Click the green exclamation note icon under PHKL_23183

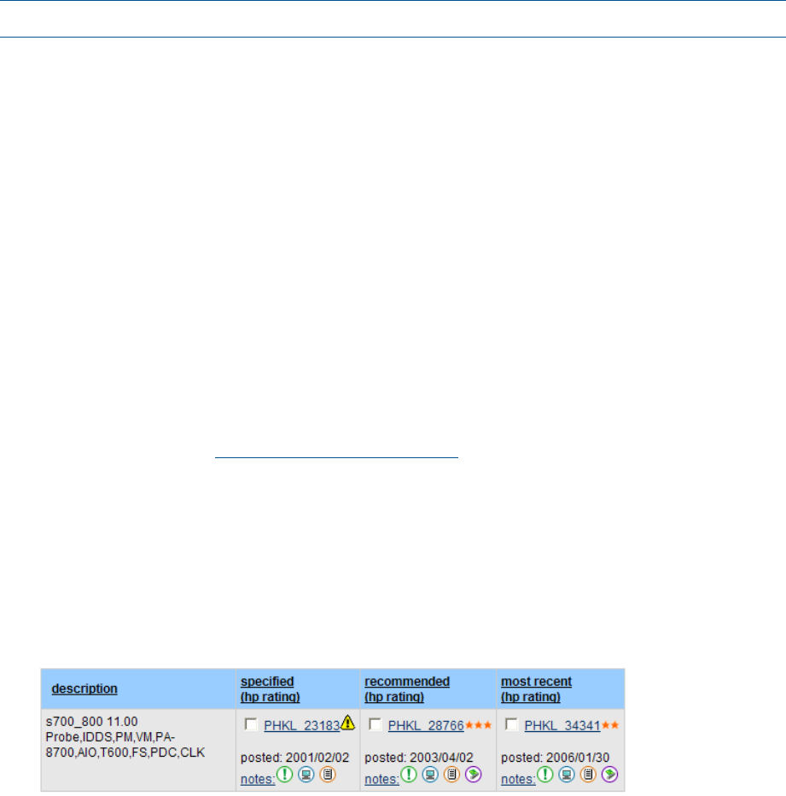(284, 774)
